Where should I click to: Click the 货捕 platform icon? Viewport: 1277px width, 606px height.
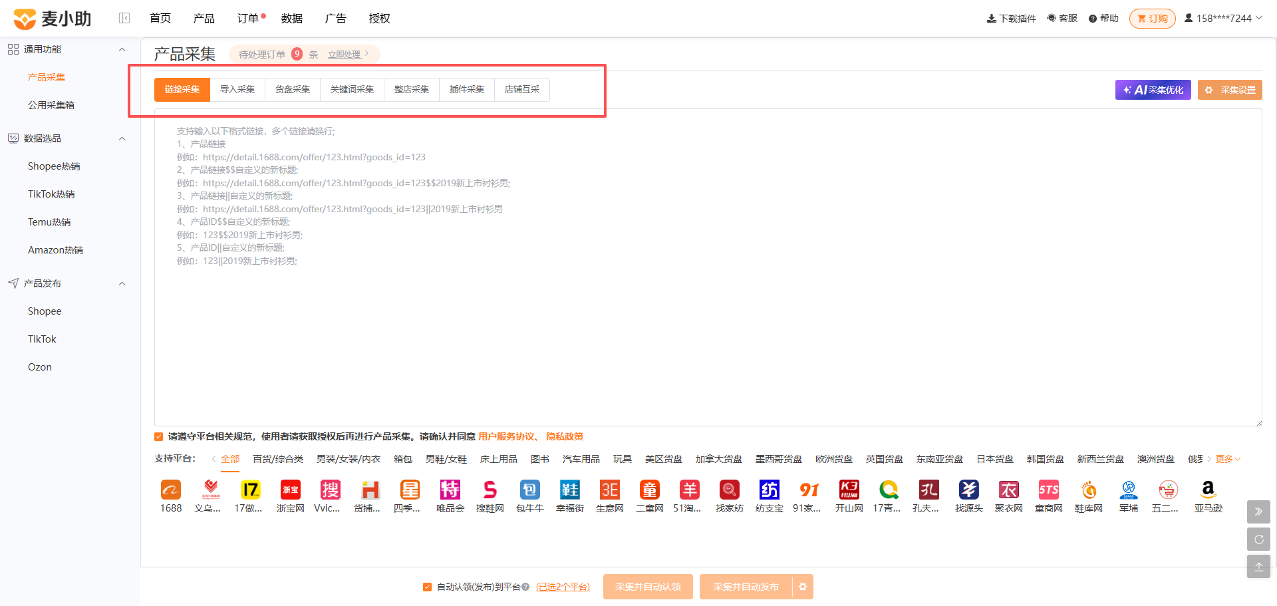370,490
